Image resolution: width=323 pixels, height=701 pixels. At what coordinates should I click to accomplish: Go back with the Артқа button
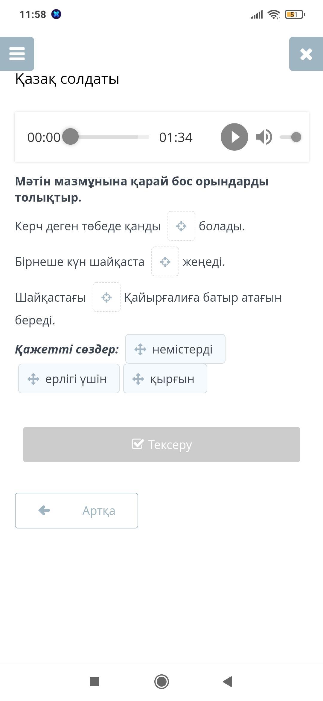(x=77, y=510)
